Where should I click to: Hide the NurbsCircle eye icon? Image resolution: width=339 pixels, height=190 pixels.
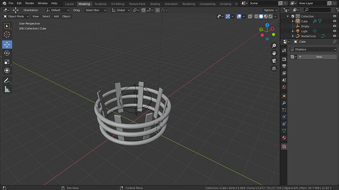[335, 36]
